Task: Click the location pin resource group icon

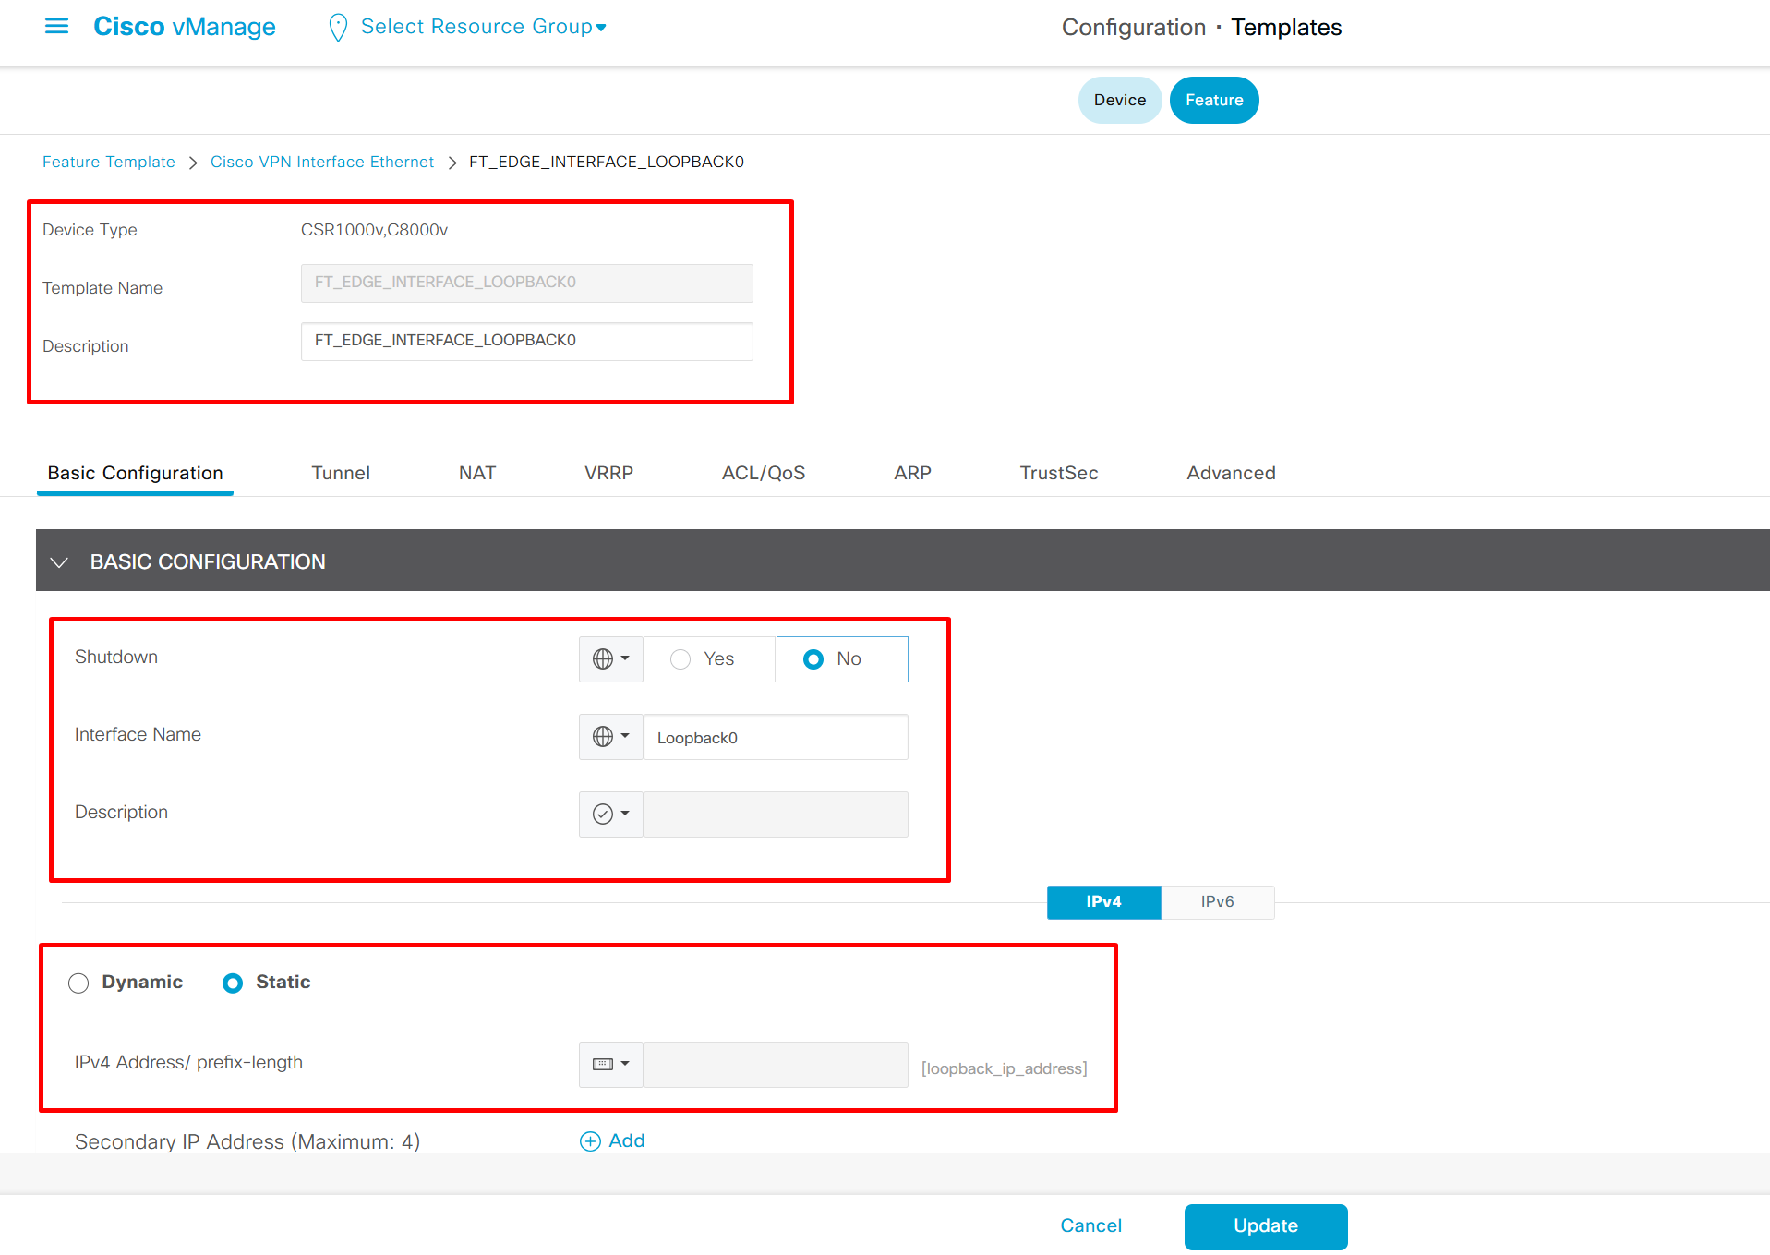Action: tap(338, 28)
